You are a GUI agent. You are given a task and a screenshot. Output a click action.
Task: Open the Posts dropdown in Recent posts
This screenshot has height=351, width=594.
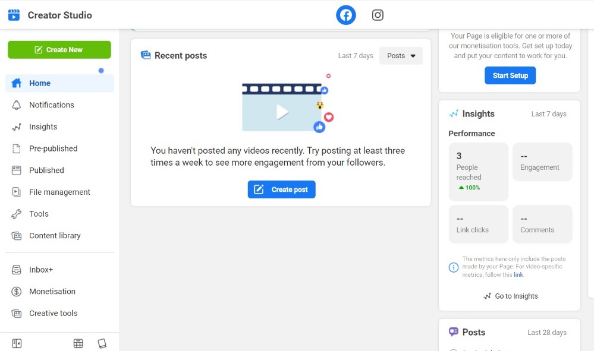click(x=401, y=56)
